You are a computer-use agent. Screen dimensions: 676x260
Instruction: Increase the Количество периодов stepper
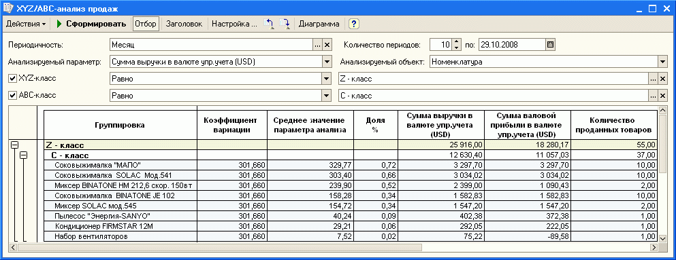457,41
